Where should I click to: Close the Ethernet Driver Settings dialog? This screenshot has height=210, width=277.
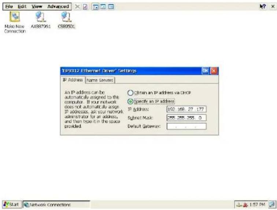pos(214,71)
